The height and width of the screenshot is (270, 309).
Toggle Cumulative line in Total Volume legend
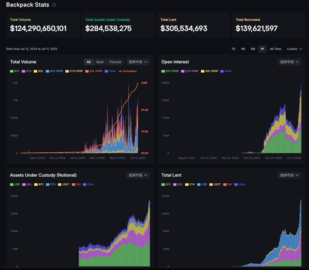tap(128, 71)
